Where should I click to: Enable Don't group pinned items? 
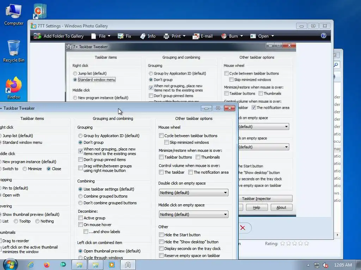click(x=80, y=160)
